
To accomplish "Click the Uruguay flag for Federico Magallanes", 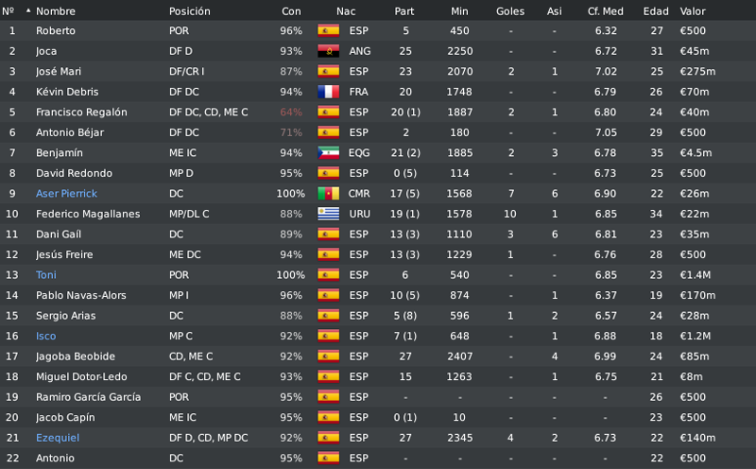I will tap(328, 214).
